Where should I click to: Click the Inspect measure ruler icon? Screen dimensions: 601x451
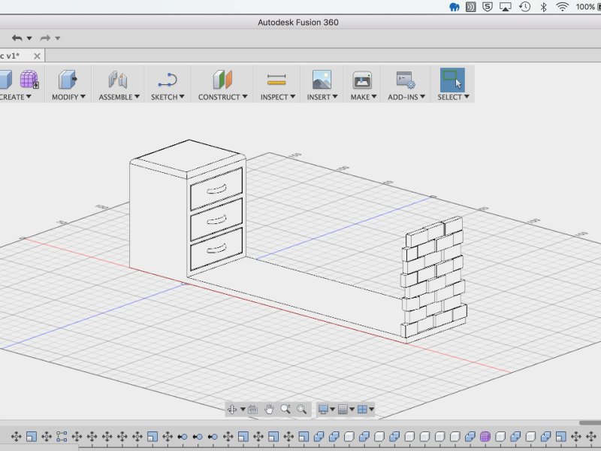(276, 80)
